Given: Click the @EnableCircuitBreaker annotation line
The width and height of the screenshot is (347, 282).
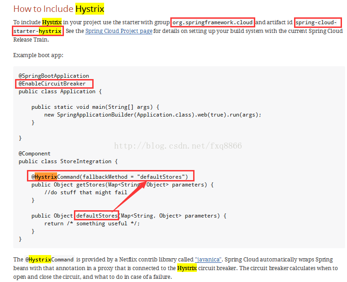Looking at the screenshot, I should 52,84.
